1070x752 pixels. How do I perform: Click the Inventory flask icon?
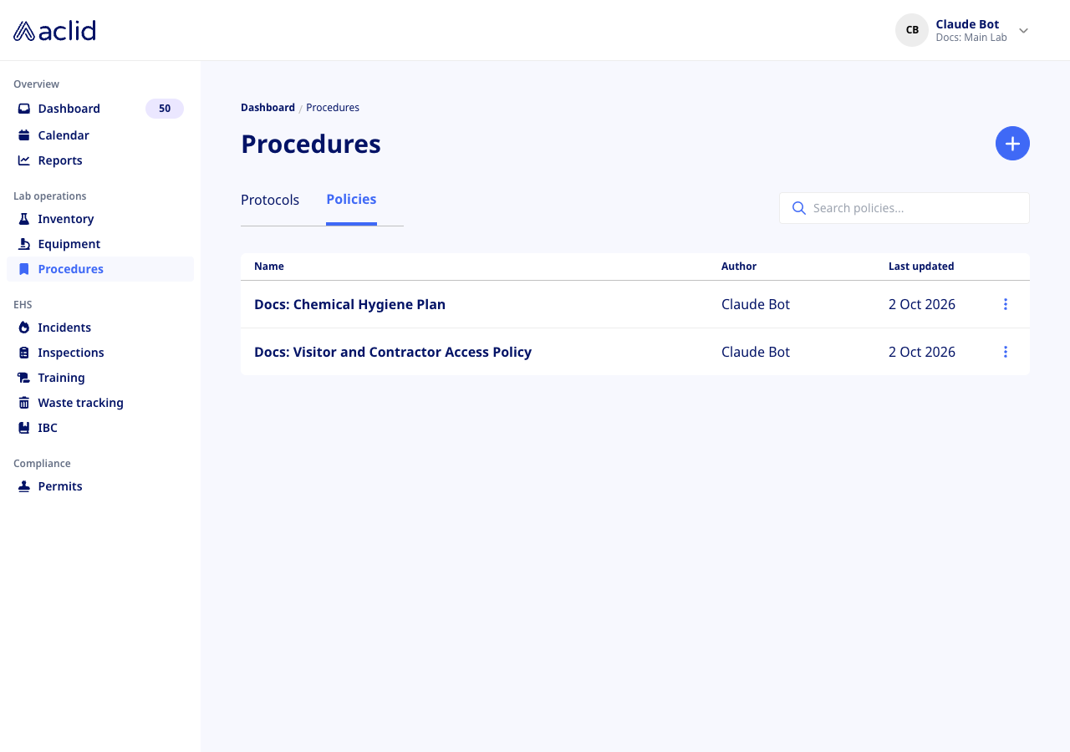[24, 219]
